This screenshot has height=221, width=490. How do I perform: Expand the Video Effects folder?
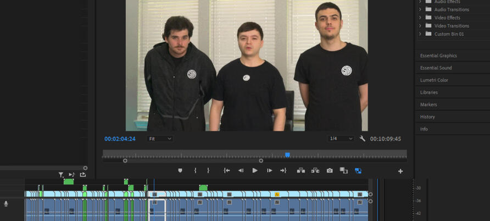[x=420, y=18]
